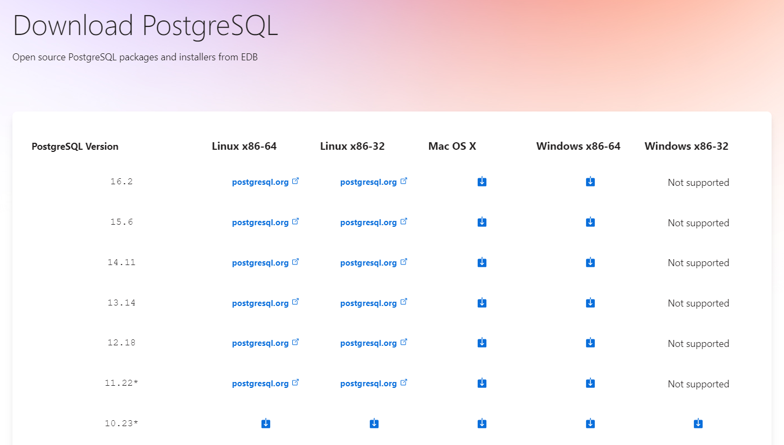Click the Download PostgreSQL page heading
Viewport: 784px width, 445px height.
click(x=145, y=26)
